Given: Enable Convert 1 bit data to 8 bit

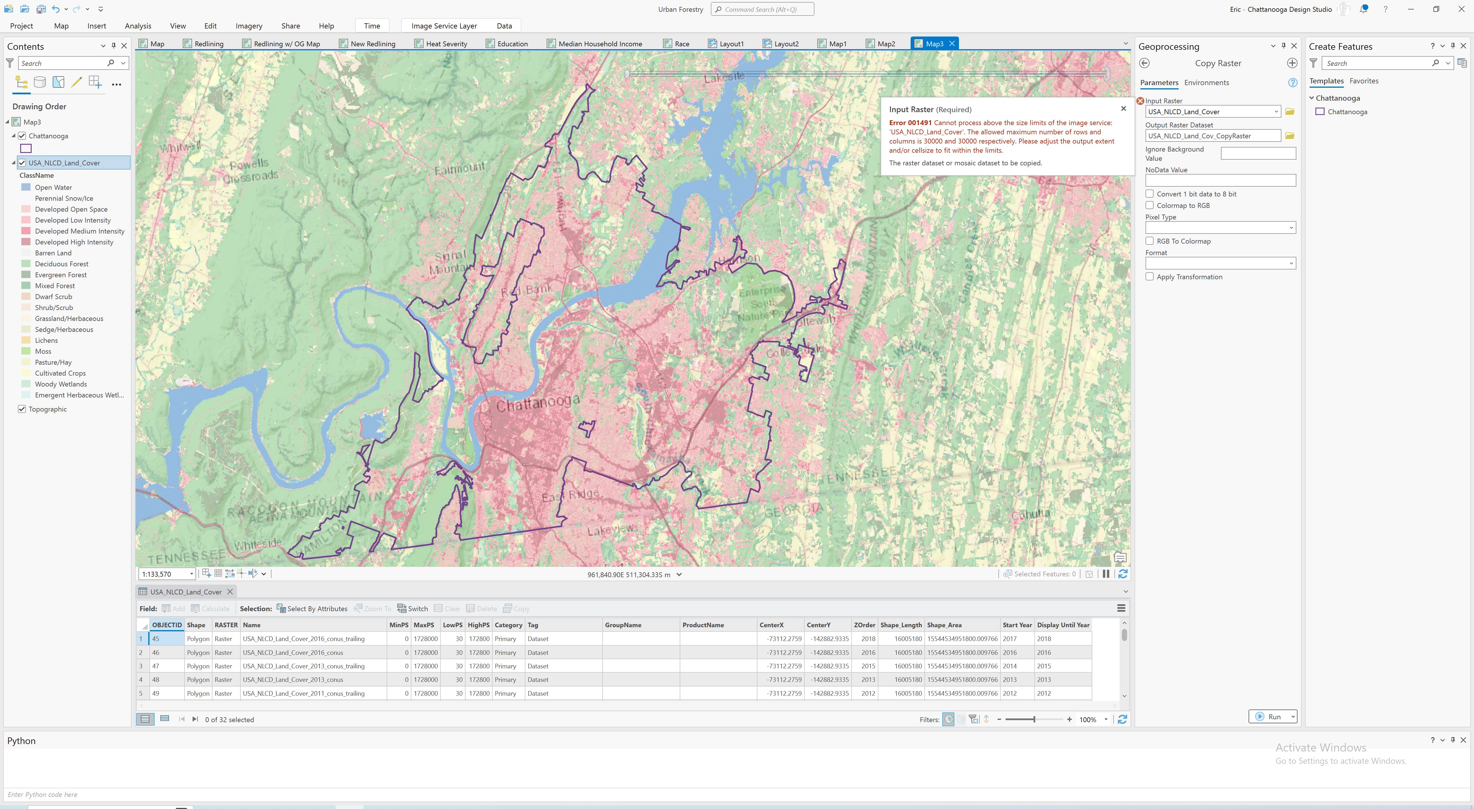Looking at the screenshot, I should (x=1150, y=194).
